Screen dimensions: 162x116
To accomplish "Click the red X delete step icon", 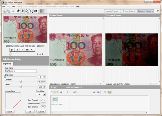I will [105, 92].
